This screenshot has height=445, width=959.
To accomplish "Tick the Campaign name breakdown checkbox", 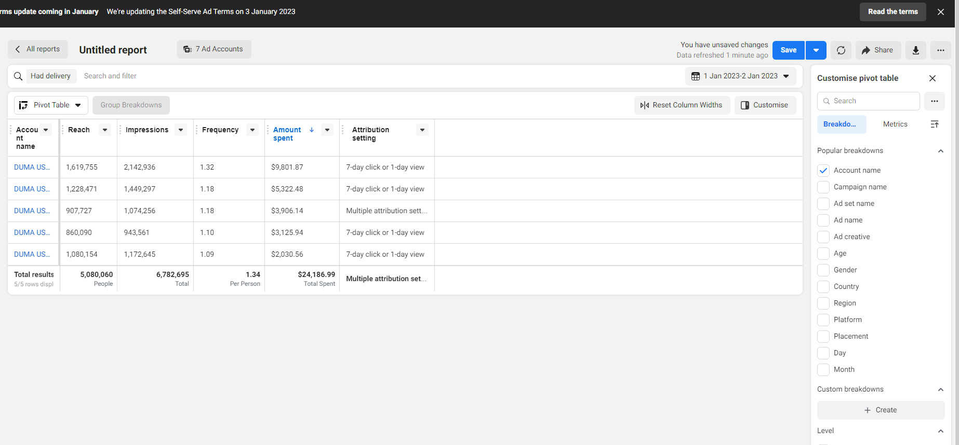I will (823, 187).
